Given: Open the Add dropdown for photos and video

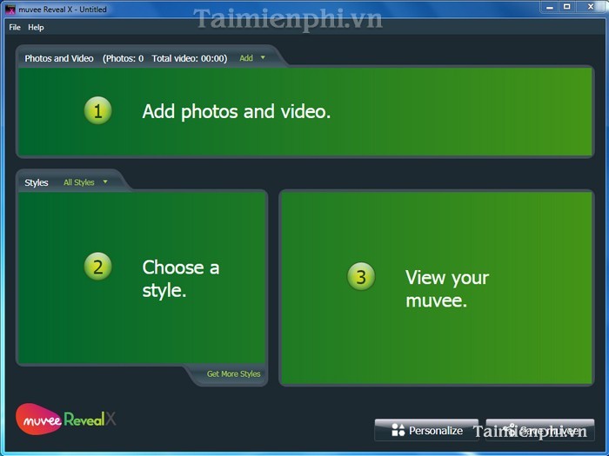Looking at the screenshot, I should pyautogui.click(x=251, y=59).
